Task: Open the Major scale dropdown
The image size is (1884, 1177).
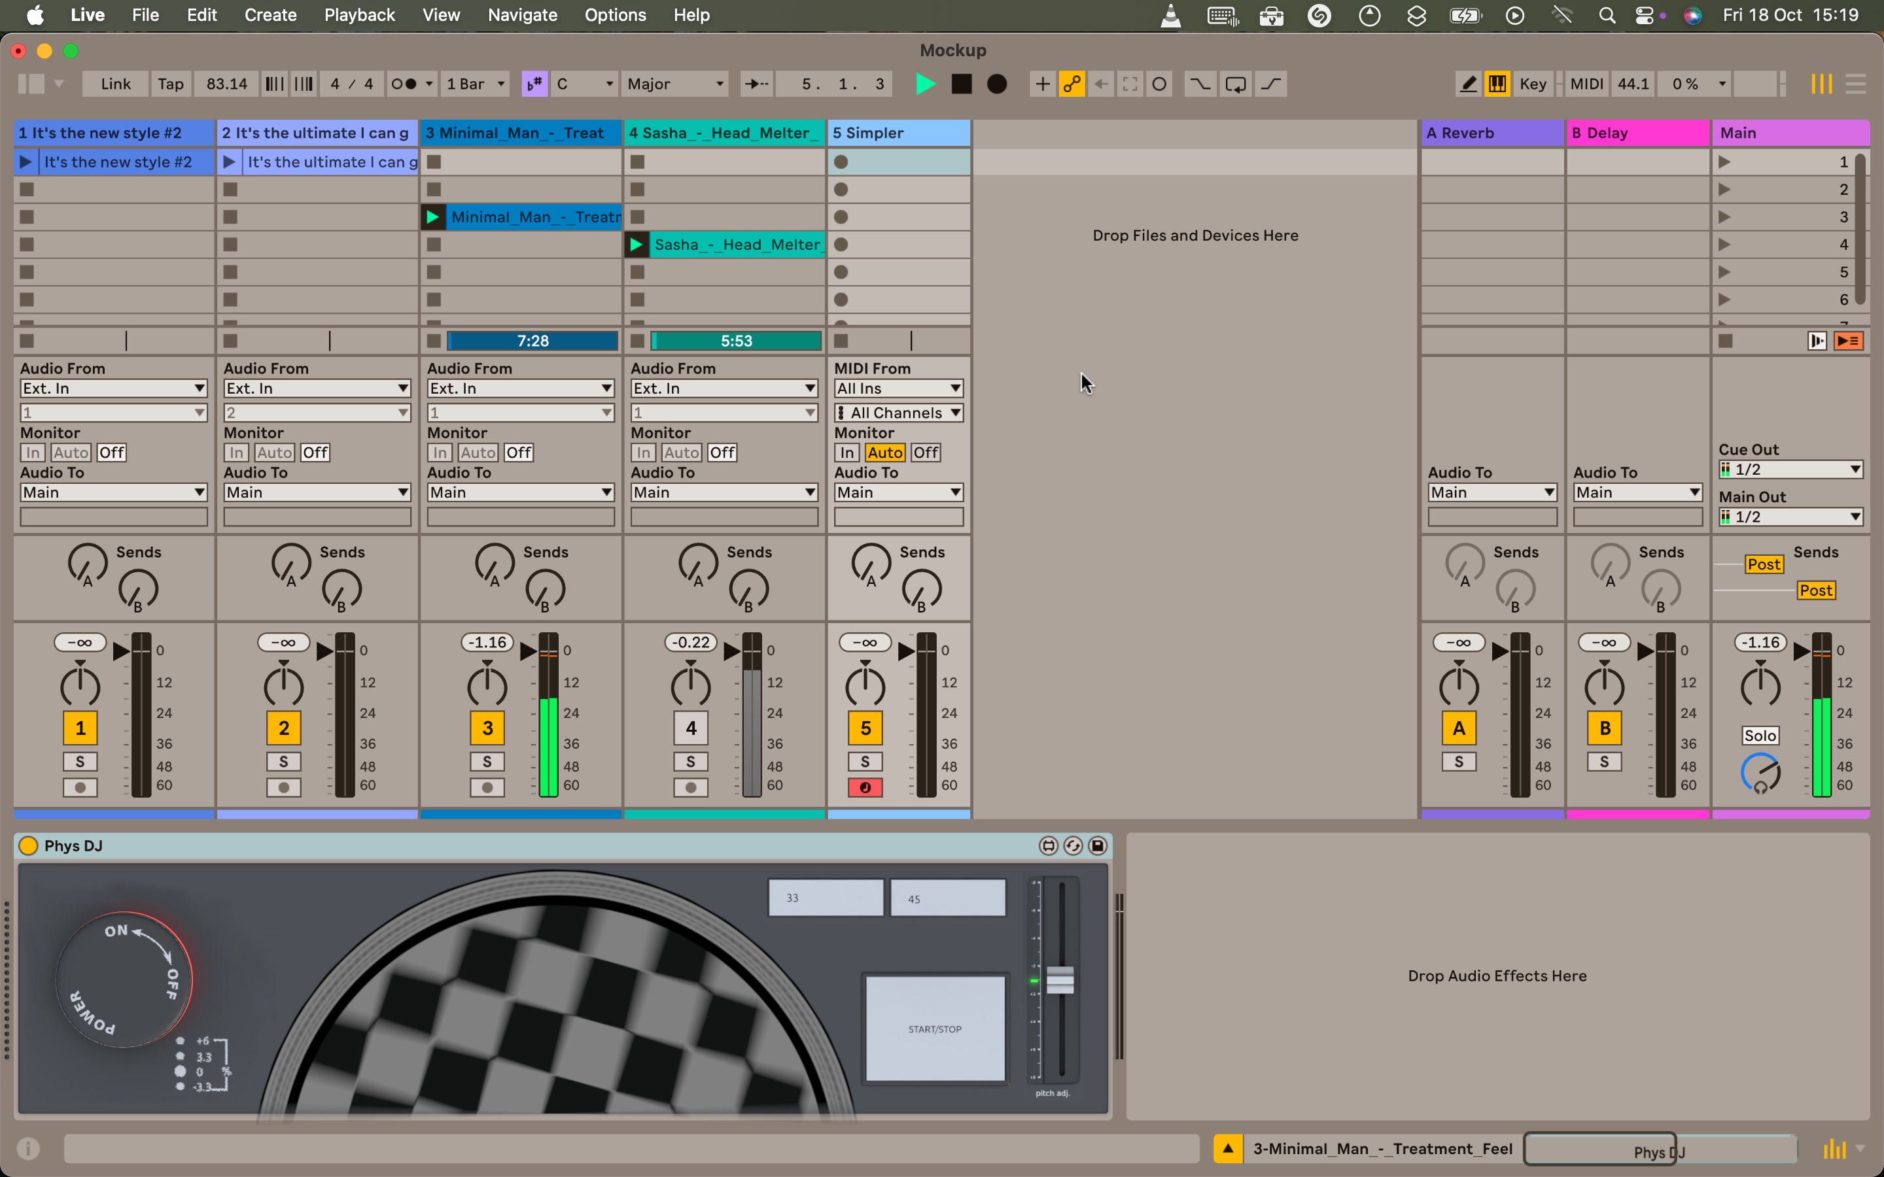Action: pos(675,84)
